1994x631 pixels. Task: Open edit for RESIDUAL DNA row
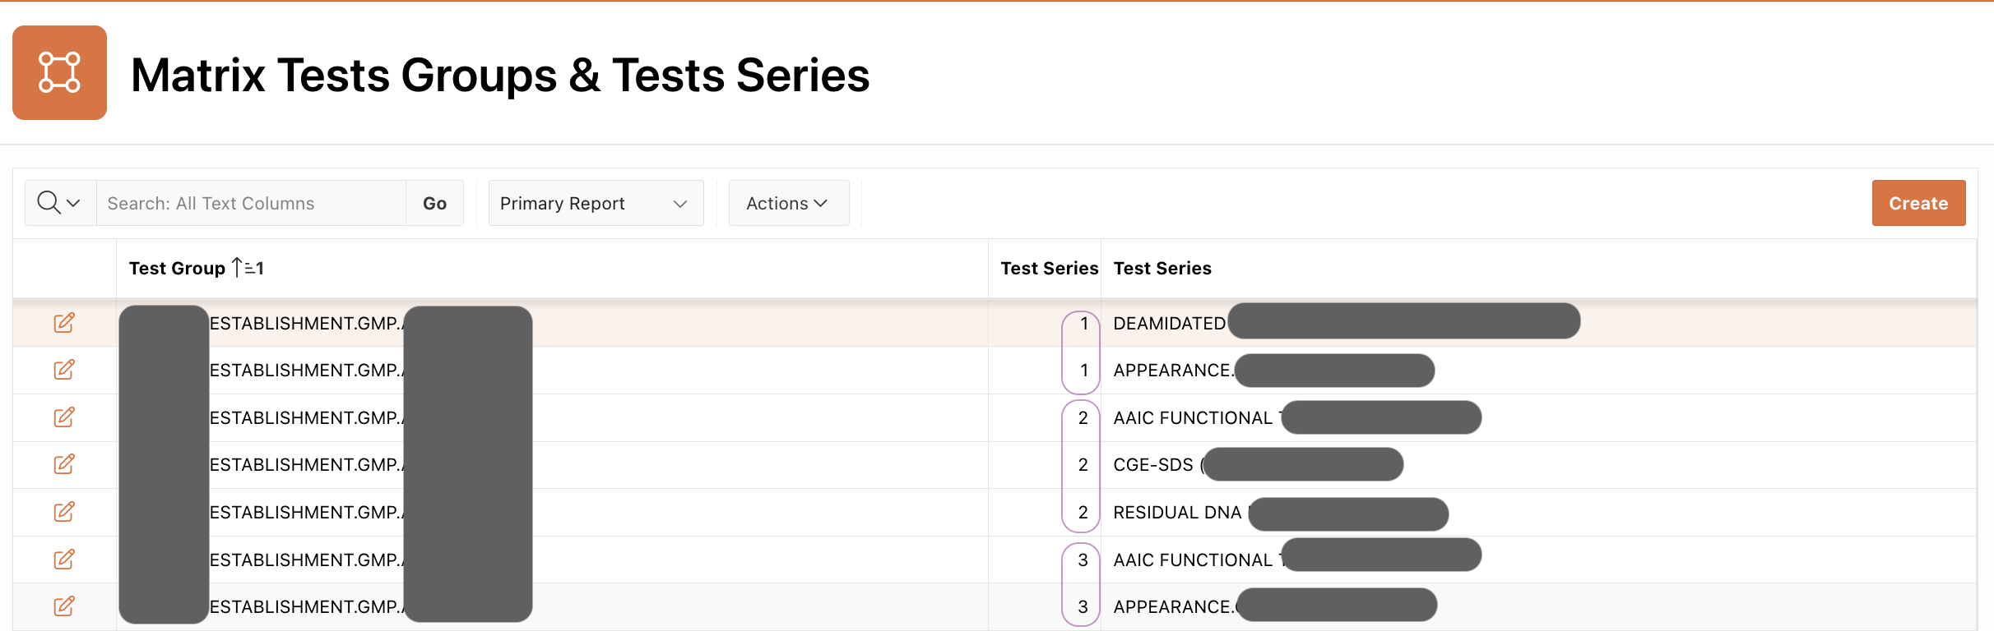point(64,512)
